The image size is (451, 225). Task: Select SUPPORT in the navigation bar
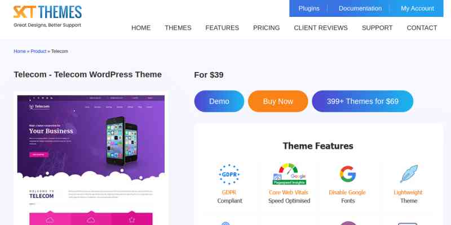[x=377, y=28]
